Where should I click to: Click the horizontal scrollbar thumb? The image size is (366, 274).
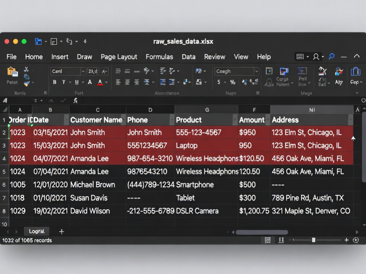pos(262,232)
